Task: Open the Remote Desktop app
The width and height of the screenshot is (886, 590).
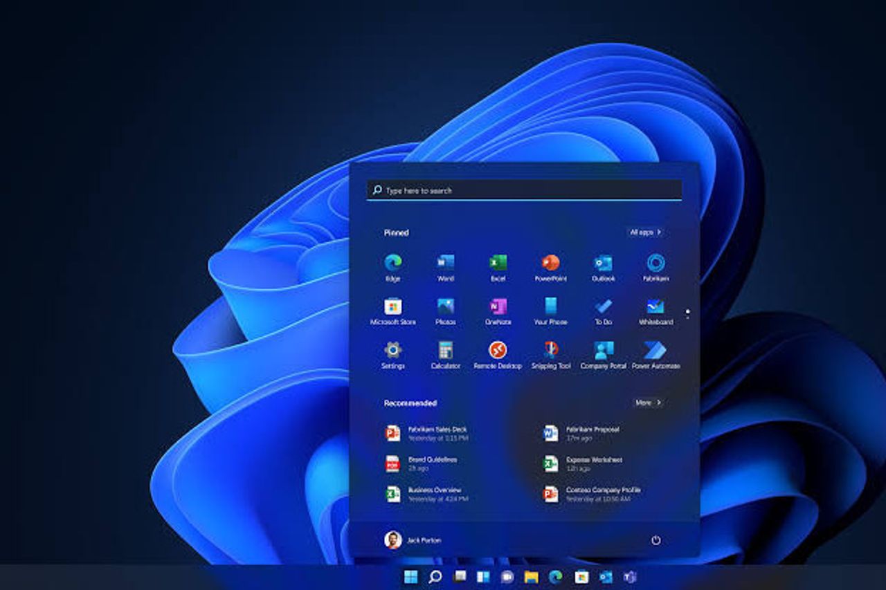Action: tap(498, 355)
